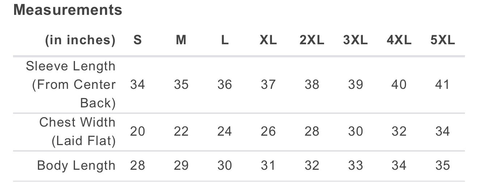Click the 2XL size column header
The image size is (478, 185).
click(x=312, y=40)
